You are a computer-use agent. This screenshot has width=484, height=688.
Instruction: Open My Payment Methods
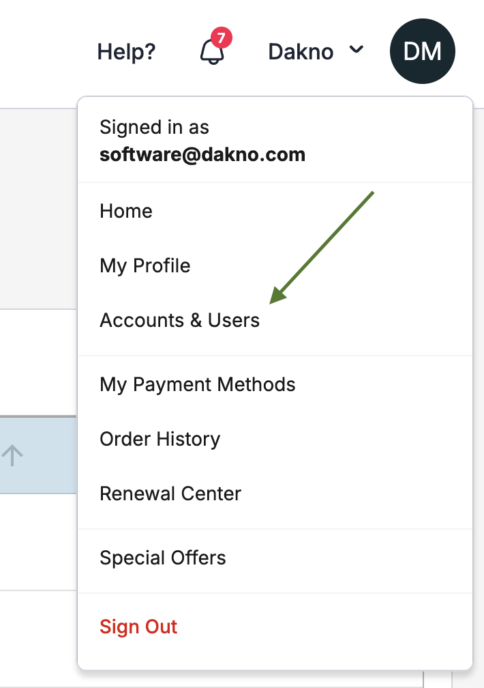click(x=198, y=384)
